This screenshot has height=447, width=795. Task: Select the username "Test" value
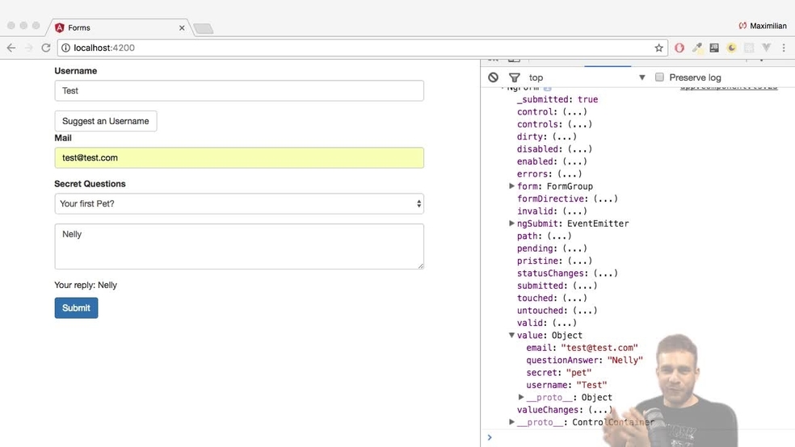pos(591,385)
